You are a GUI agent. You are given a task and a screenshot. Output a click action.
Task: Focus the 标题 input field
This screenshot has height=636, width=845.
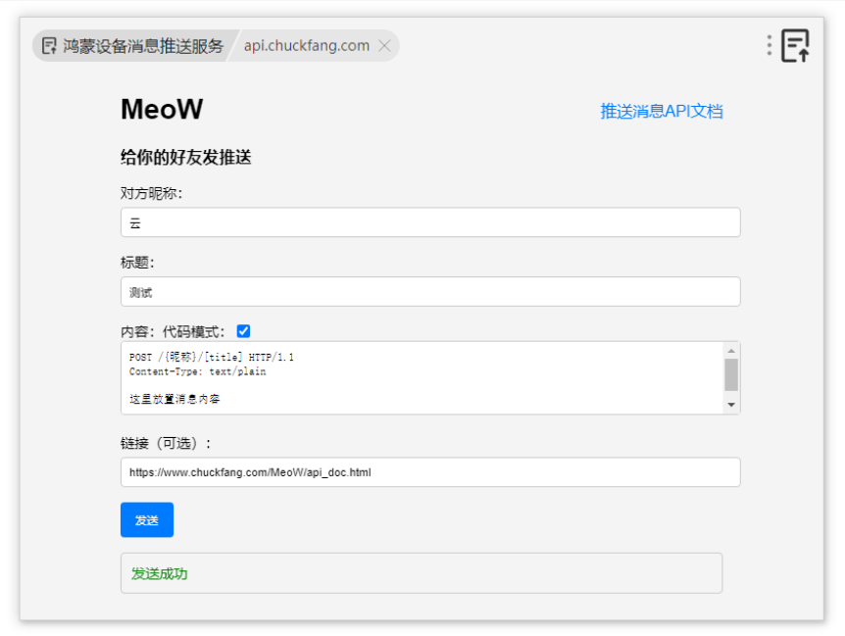point(430,292)
